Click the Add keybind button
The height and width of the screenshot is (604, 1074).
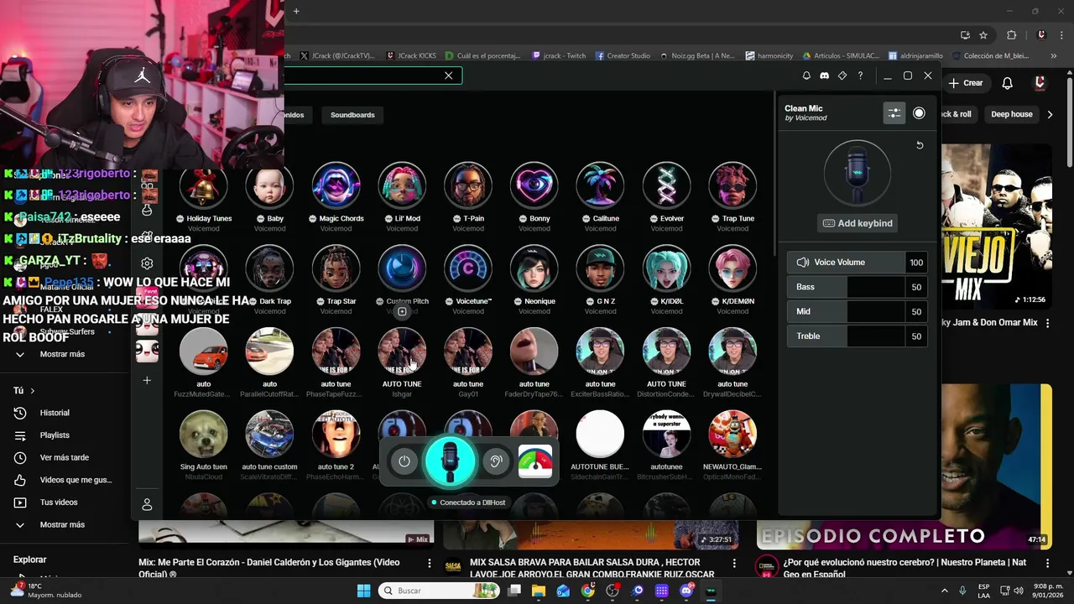(858, 223)
